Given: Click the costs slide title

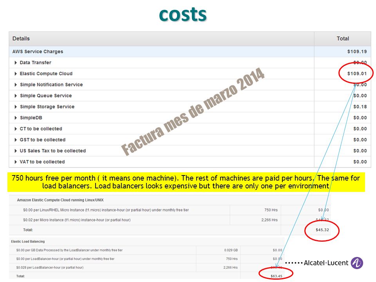Looking at the screenshot, I should pyautogui.click(x=183, y=14).
